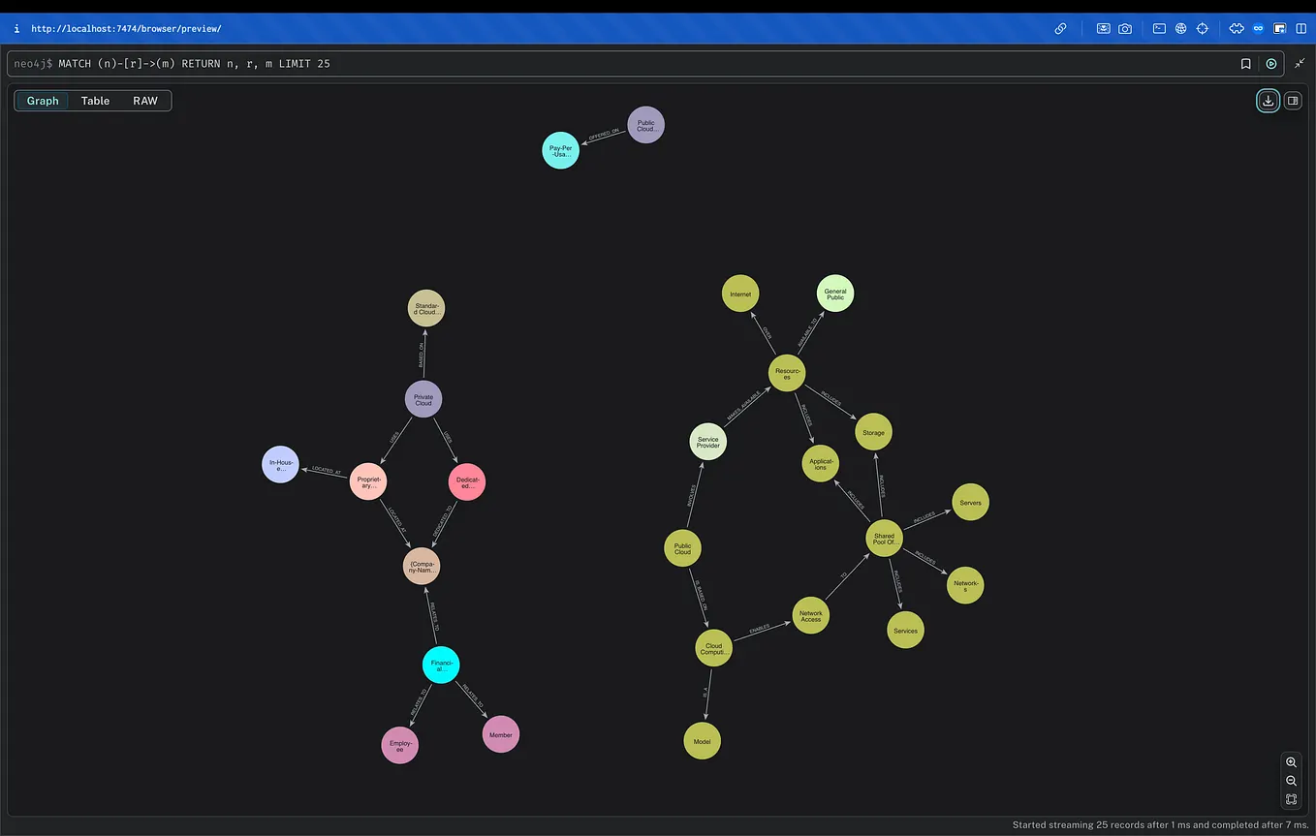Switch to the Table tab

click(94, 100)
